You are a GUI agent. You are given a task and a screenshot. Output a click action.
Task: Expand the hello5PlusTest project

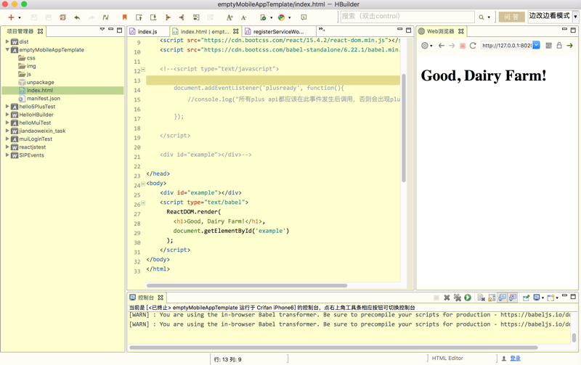tap(7, 107)
